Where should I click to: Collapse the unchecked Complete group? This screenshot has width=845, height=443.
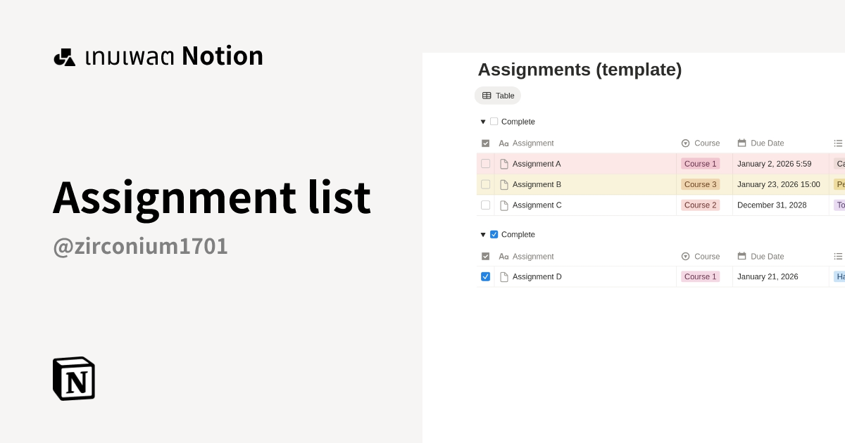(x=483, y=122)
